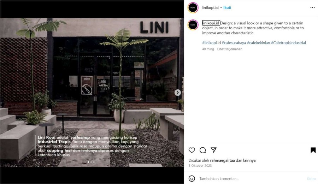Open the #linikopi.id hashtag
Viewport: 318px width, 184px height.
coord(211,43)
